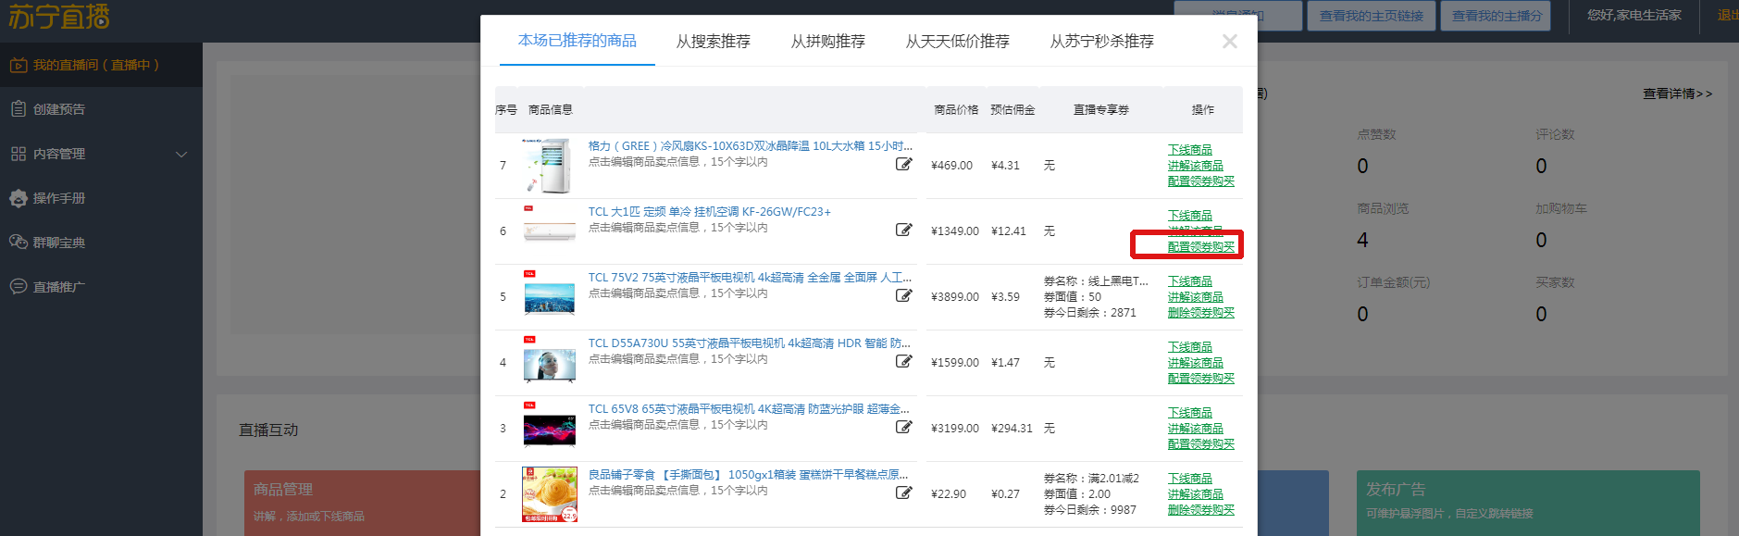Click 查看我的主页链接 button
The image size is (1739, 536).
[1372, 16]
